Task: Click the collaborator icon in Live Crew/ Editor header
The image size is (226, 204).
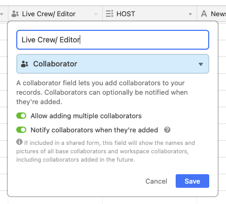Action: pos(15,14)
